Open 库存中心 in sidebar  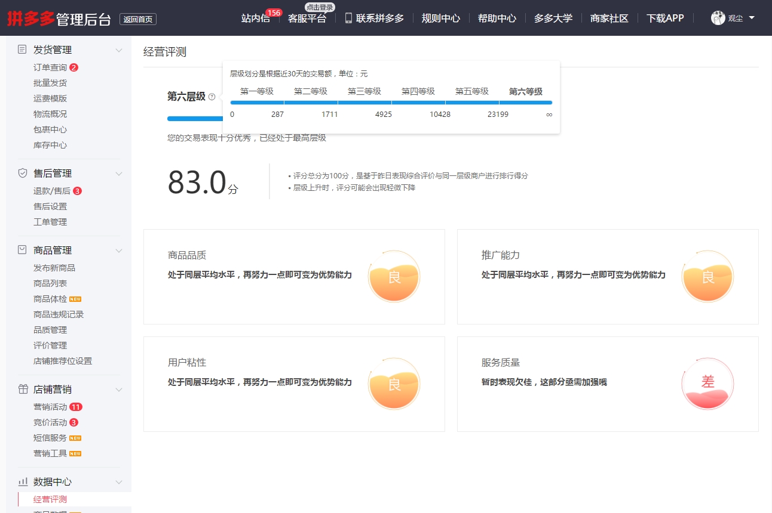click(50, 145)
